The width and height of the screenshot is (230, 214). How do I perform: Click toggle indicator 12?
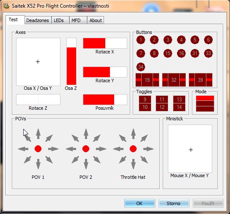click(x=162, y=107)
